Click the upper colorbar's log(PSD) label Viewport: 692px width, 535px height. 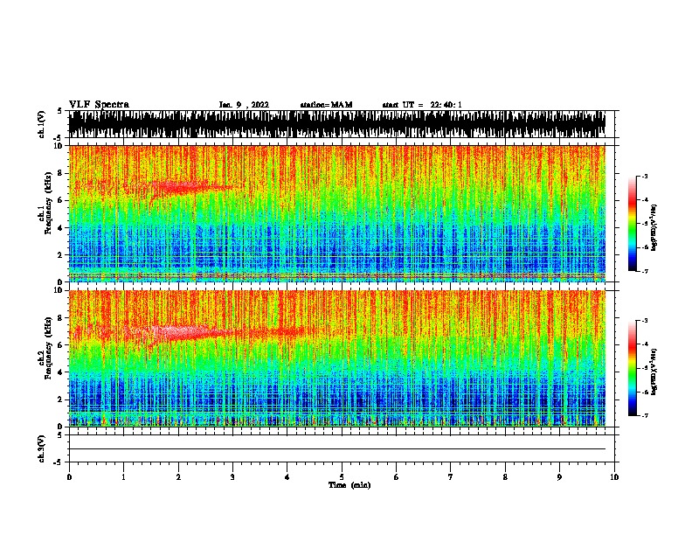pyautogui.click(x=654, y=227)
